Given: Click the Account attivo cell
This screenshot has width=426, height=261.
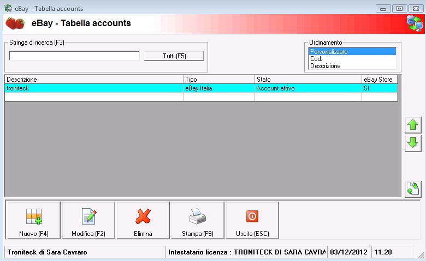Looking at the screenshot, I should [x=309, y=88].
